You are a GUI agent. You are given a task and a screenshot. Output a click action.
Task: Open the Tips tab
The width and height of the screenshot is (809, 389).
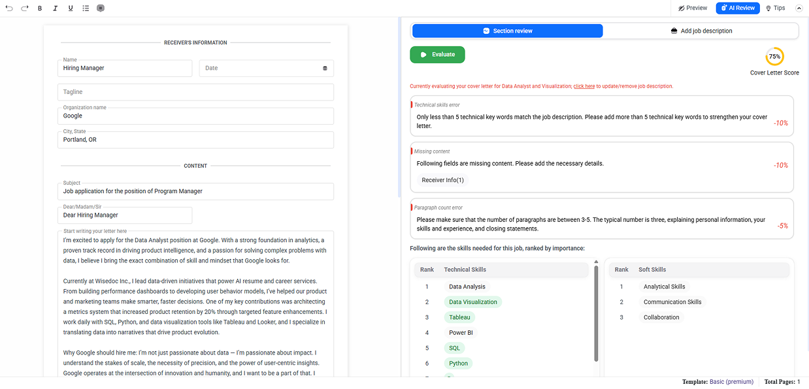click(776, 8)
